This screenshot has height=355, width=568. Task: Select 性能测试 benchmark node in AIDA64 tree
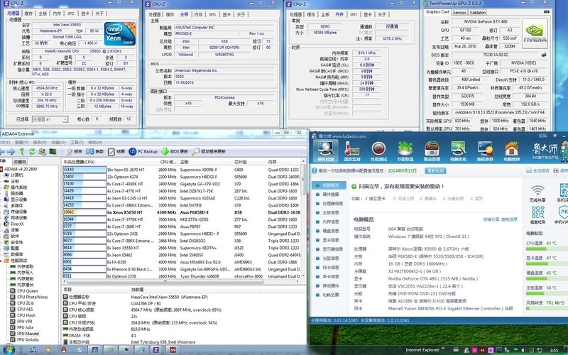pos(16,261)
